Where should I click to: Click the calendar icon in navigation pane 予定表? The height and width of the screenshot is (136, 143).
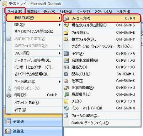pos(7,121)
